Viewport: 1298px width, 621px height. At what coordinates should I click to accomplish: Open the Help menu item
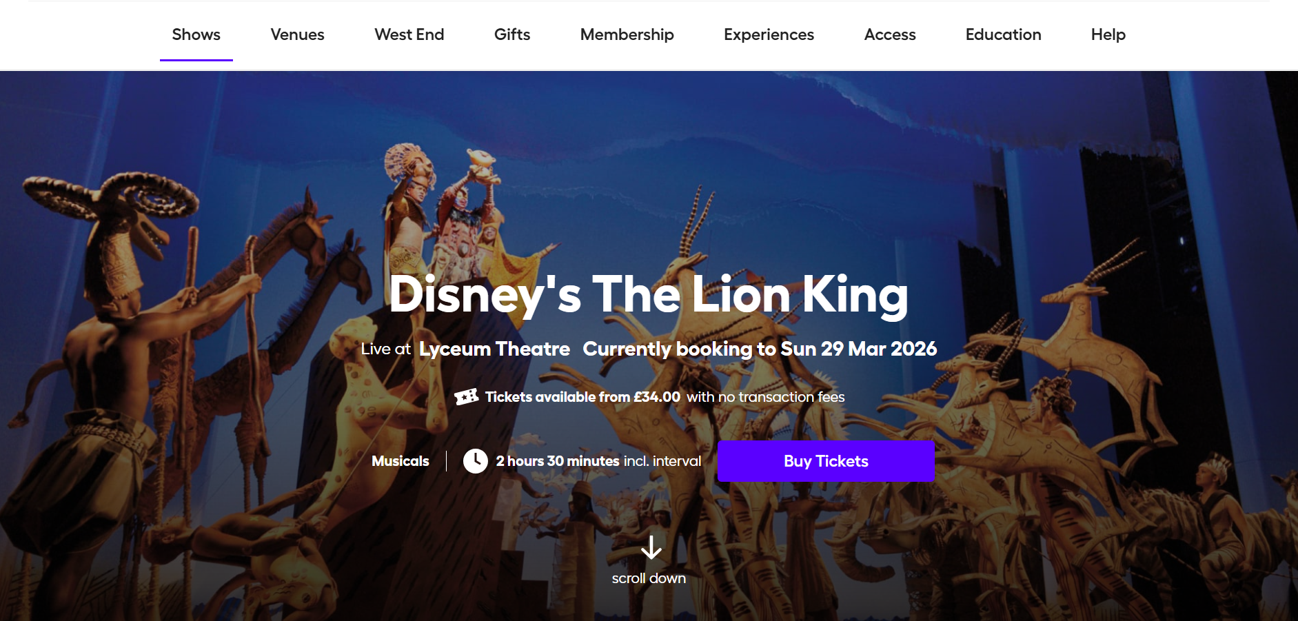(1108, 34)
